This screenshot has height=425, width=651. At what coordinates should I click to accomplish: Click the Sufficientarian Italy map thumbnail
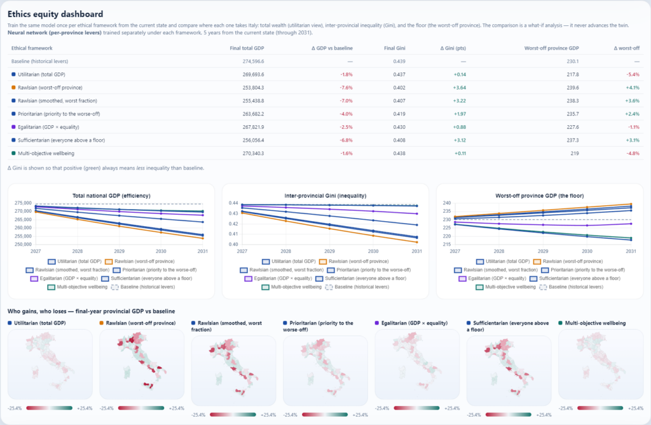(509, 370)
